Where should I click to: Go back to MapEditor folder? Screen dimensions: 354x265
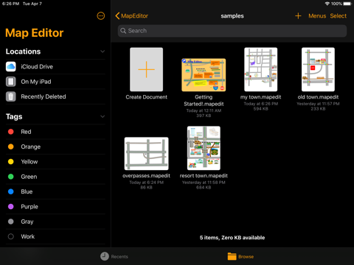click(132, 16)
